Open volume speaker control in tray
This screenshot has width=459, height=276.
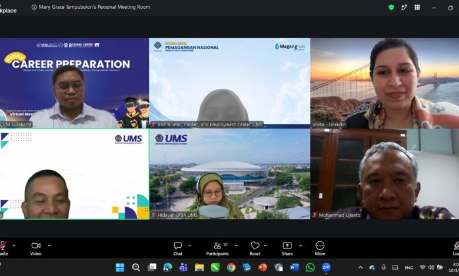tap(431, 268)
